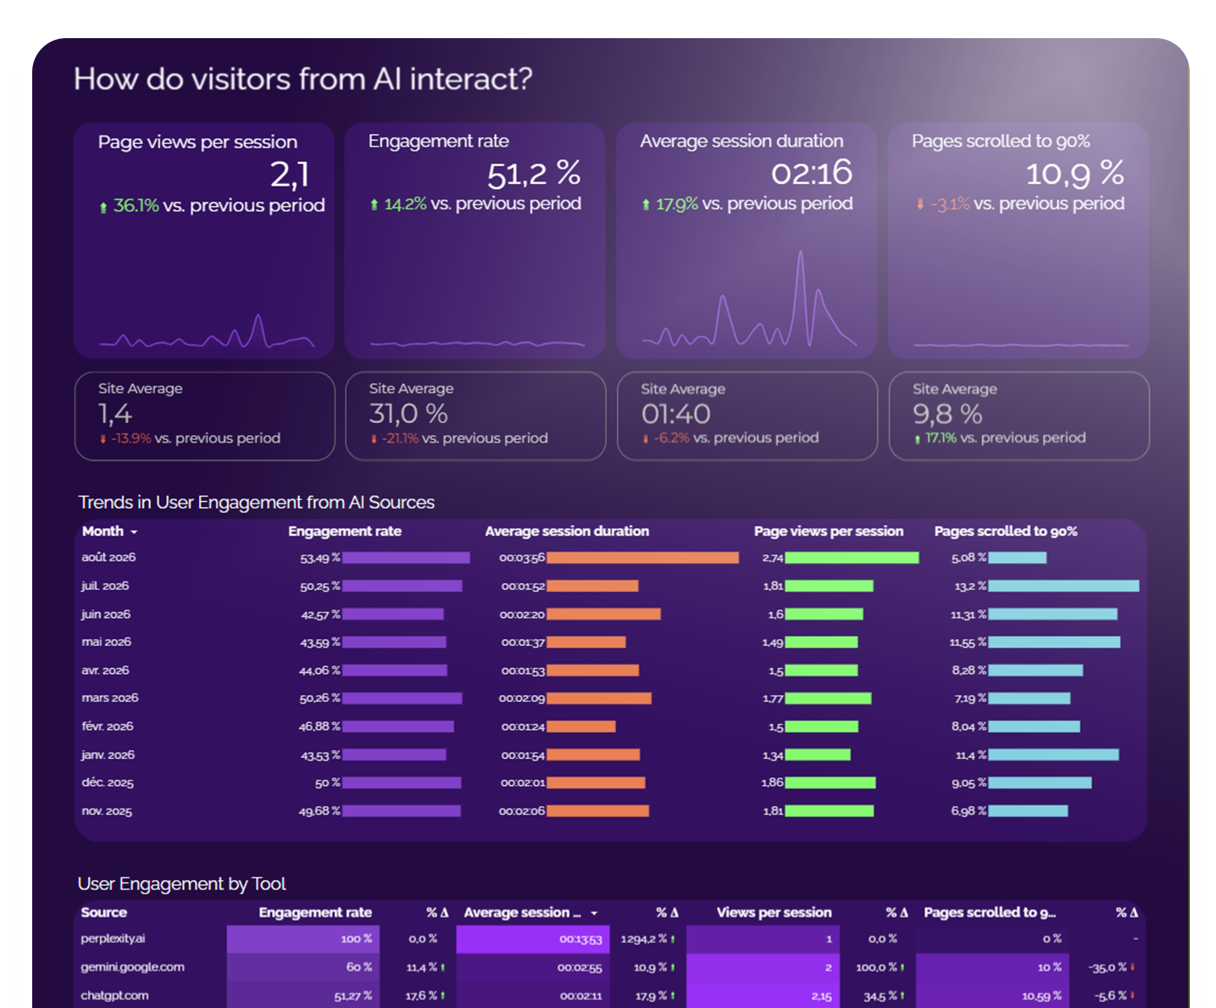Click the How do visitors from AI interact heading
Viewport: 1216px width, 1008px height.
tap(303, 79)
